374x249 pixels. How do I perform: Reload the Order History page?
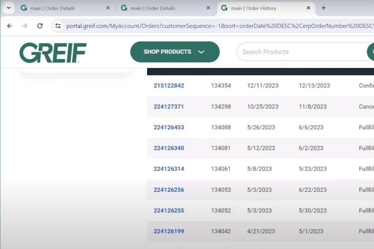(40, 26)
